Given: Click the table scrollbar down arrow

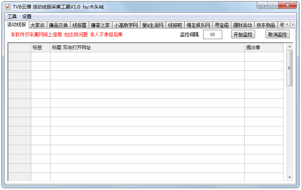Looking at the screenshot, I should click(x=289, y=177).
